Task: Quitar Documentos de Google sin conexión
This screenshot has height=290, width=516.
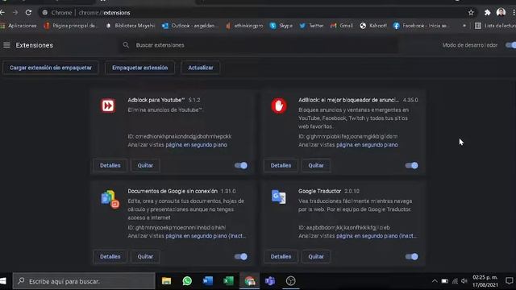Action: tap(145, 256)
